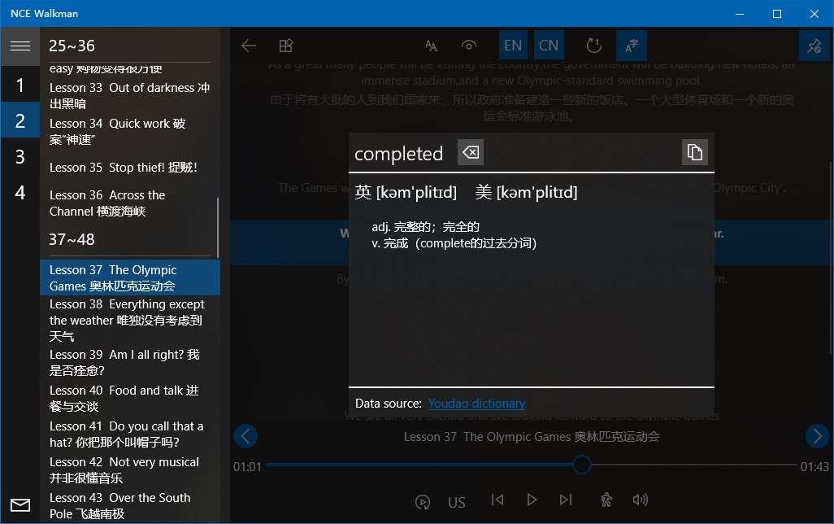Screen dimensions: 834x524
Task: Go to previous lesson with left arrow
Action: pos(245,436)
